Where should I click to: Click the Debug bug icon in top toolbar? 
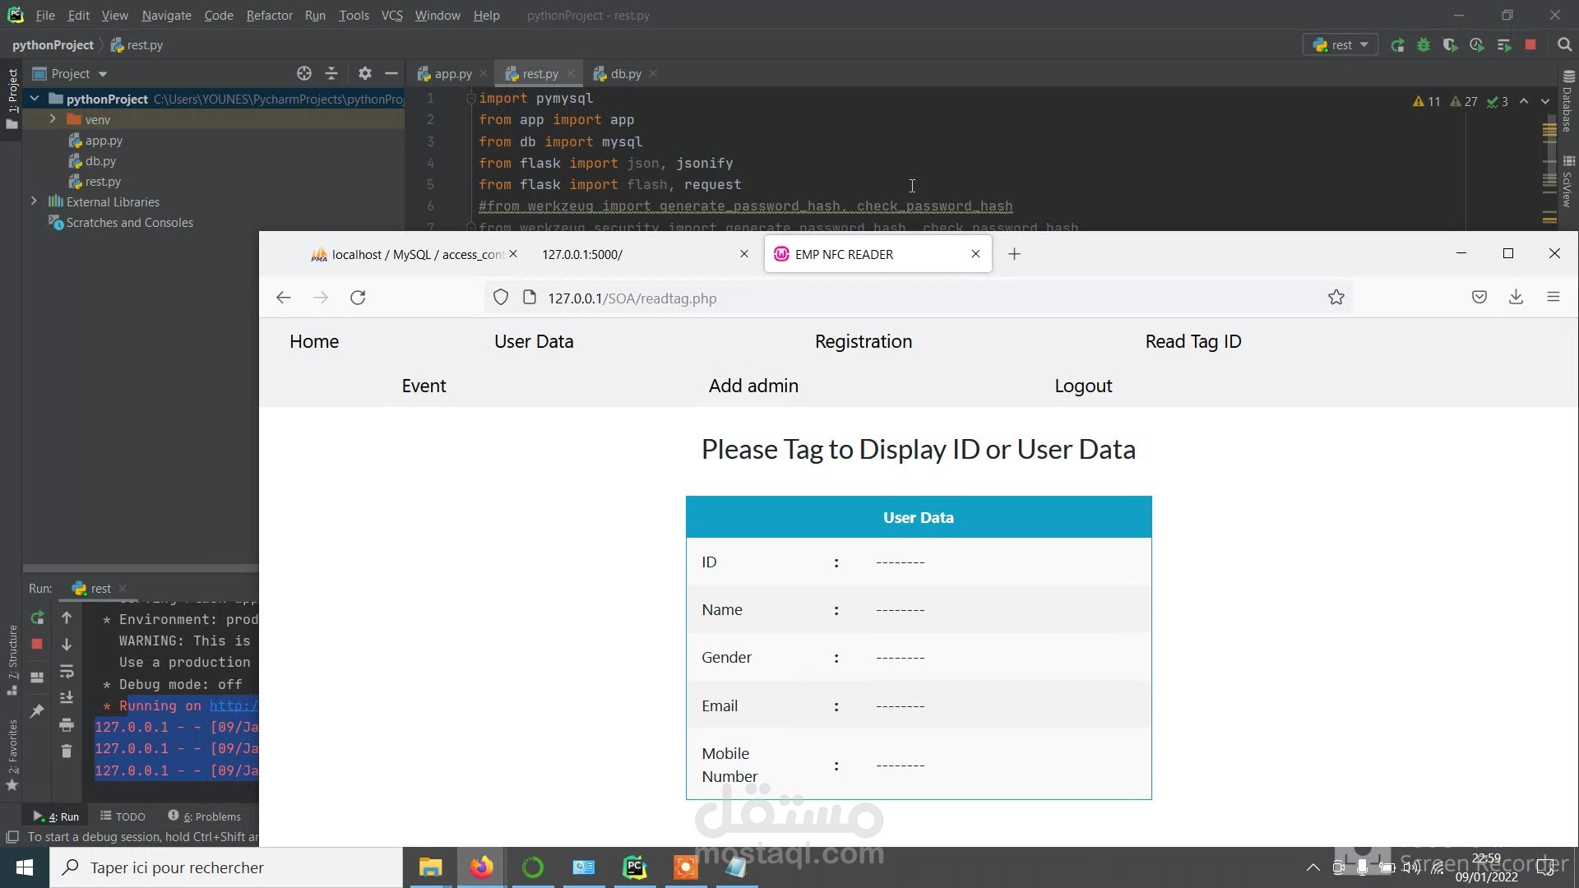tap(1424, 45)
